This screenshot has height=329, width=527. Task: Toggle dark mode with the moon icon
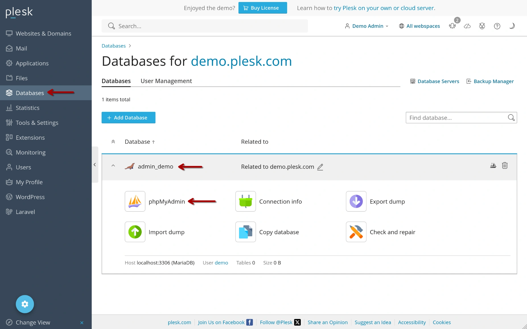coord(512,26)
